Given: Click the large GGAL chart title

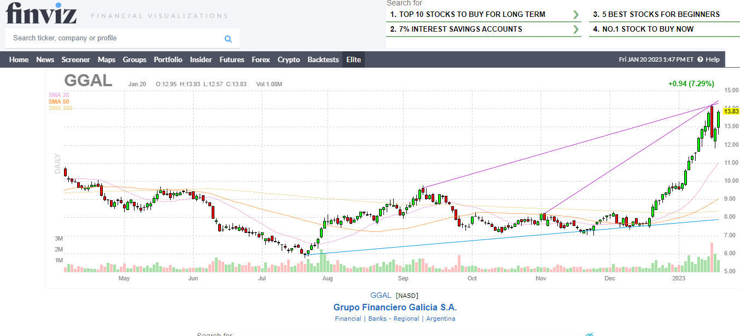Looking at the screenshot, I should pos(88,81).
